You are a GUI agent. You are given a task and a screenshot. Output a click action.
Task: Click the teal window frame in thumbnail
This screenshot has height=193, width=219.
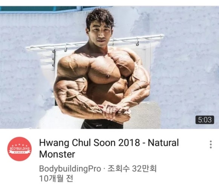click(56, 9)
